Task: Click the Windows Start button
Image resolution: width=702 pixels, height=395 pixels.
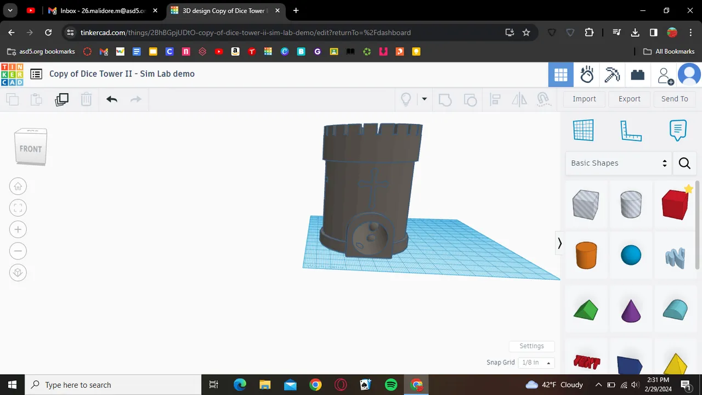Action: 12,385
